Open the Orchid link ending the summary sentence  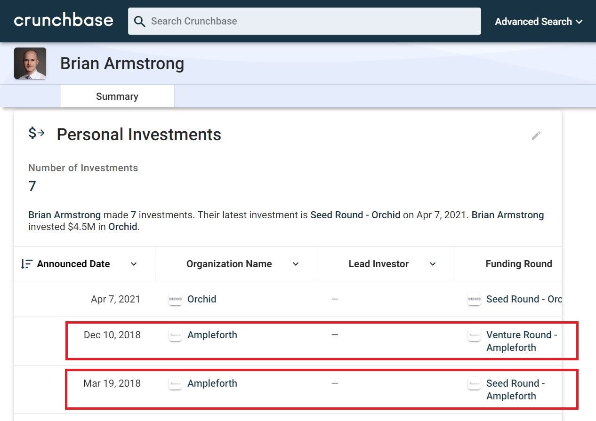tap(122, 227)
